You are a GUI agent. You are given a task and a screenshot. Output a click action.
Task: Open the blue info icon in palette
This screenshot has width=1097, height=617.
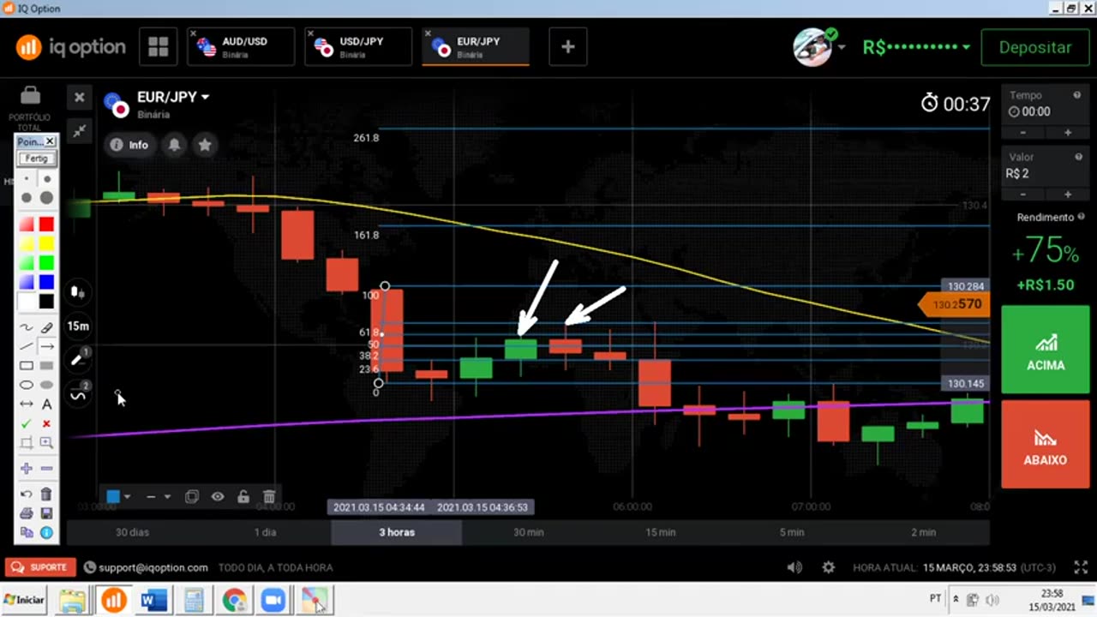[x=46, y=532]
